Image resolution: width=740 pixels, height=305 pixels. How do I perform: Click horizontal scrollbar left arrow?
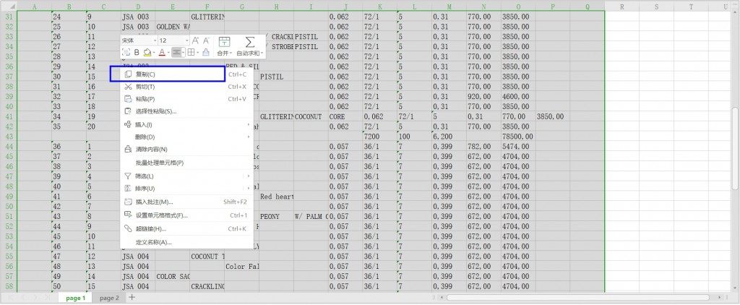(x=441, y=298)
